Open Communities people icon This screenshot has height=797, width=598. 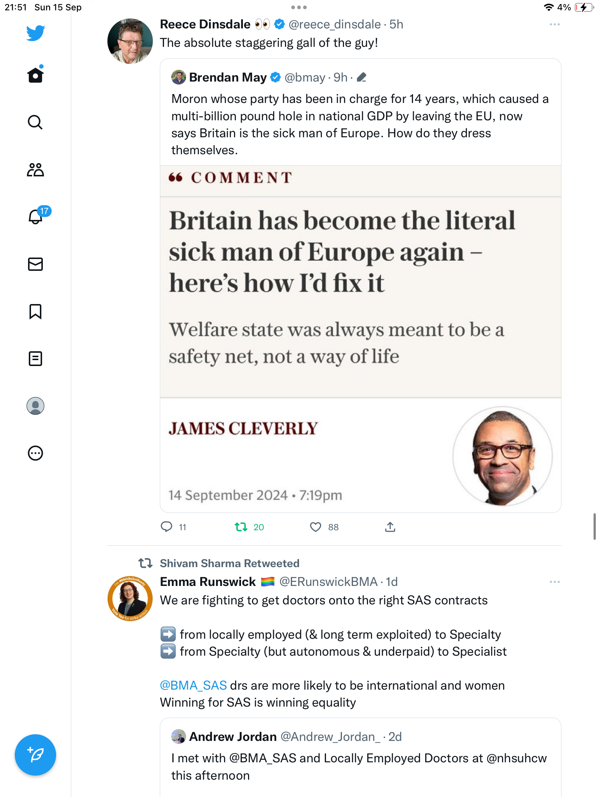[x=35, y=170]
